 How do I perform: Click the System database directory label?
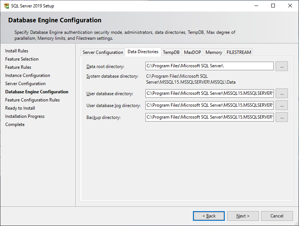coord(112,76)
